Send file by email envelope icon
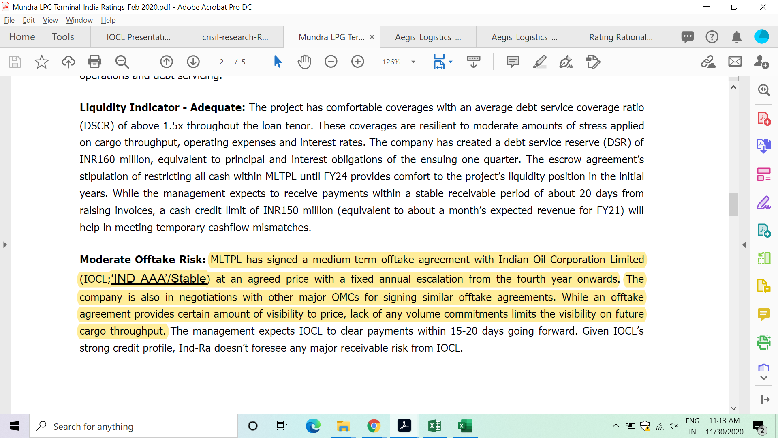 tap(735, 62)
